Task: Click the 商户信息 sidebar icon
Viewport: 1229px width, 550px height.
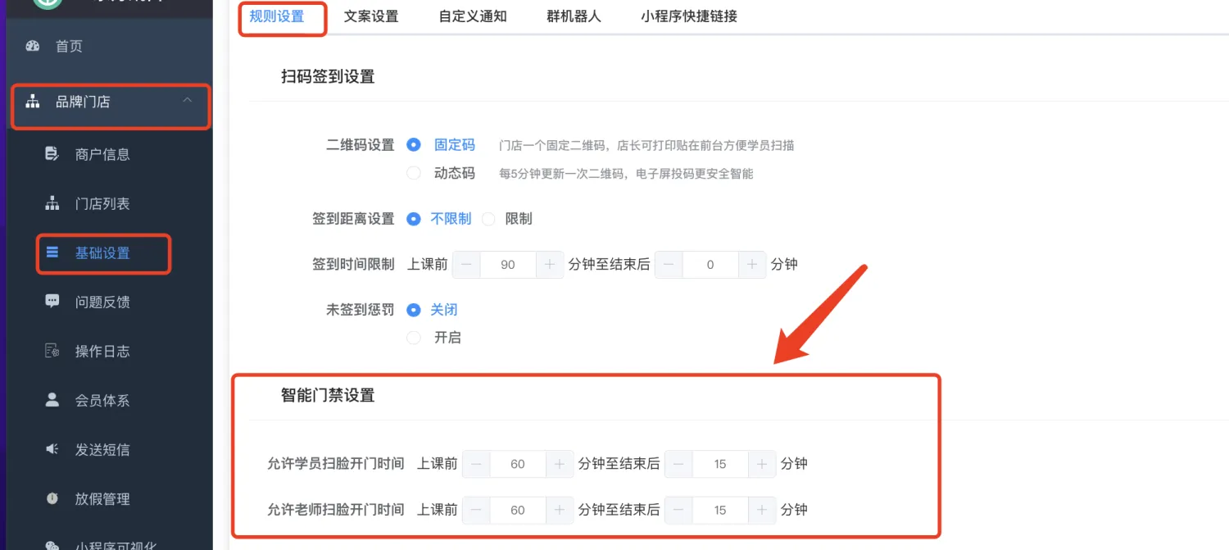Action: [52, 154]
